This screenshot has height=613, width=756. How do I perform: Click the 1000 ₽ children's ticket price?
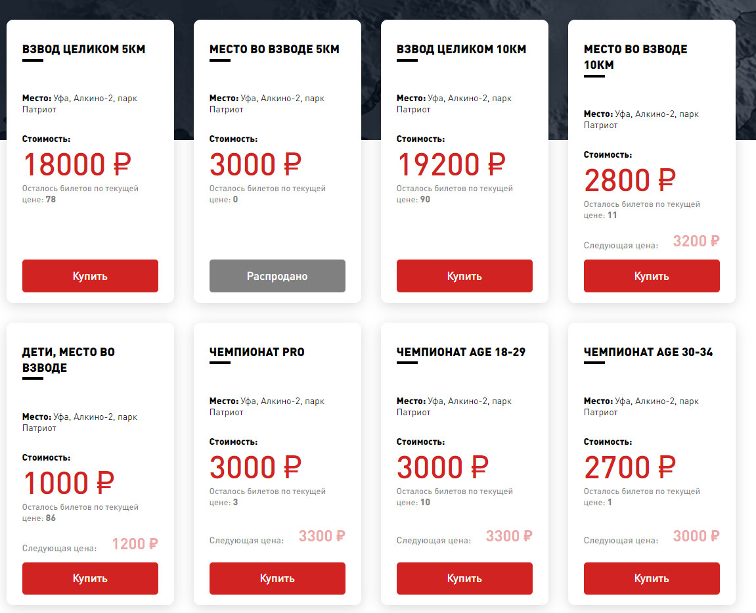click(68, 483)
